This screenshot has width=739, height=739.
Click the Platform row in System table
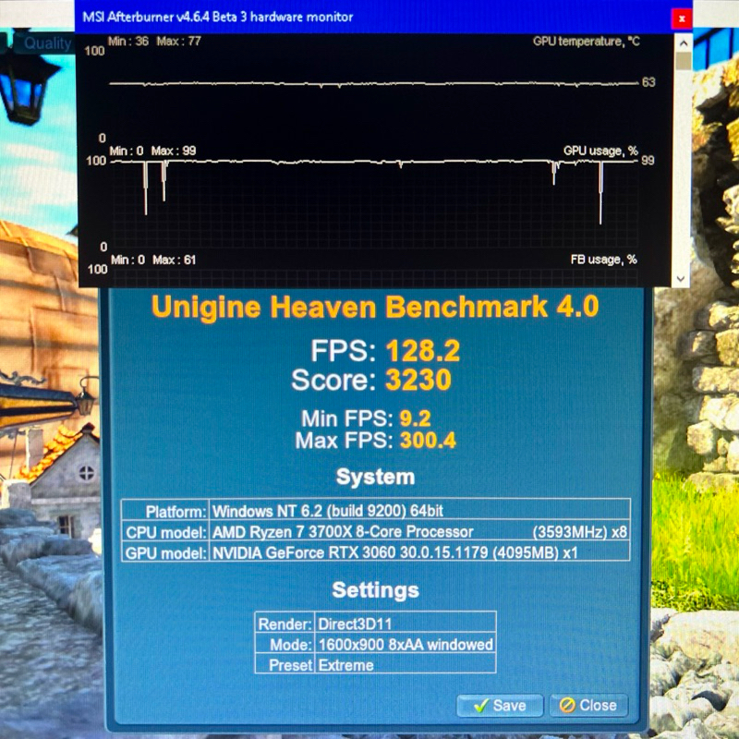375,511
